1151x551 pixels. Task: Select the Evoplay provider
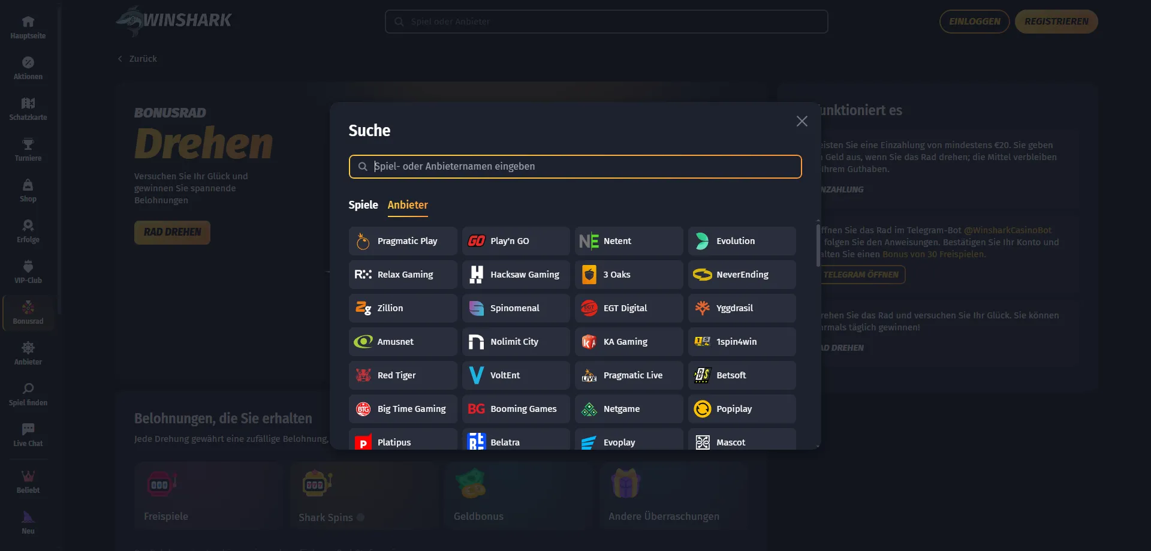(x=629, y=439)
